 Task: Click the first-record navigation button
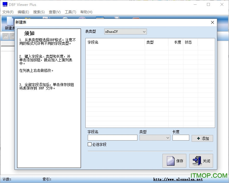[x=6, y=37]
